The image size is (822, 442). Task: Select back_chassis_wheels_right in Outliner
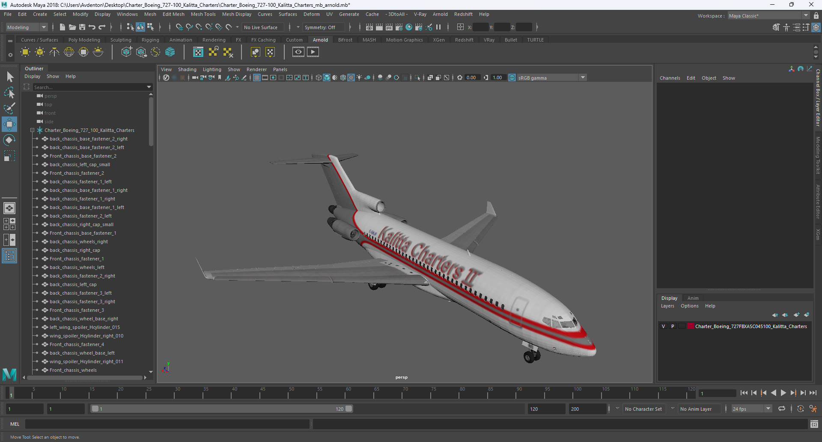[79, 242]
